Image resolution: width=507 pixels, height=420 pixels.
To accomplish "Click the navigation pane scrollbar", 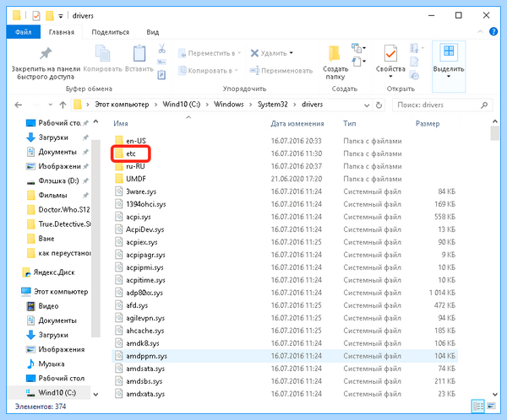I will pos(95,238).
